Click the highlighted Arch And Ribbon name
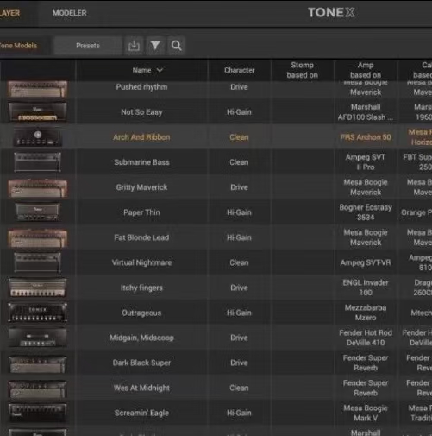This screenshot has width=432, height=436. pyautogui.click(x=141, y=137)
